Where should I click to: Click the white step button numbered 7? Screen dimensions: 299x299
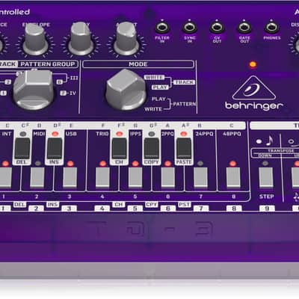(200, 177)
